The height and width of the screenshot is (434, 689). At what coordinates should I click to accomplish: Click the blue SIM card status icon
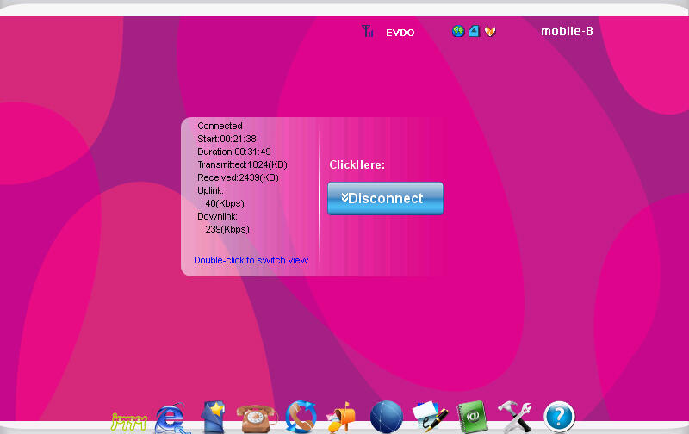coord(474,31)
